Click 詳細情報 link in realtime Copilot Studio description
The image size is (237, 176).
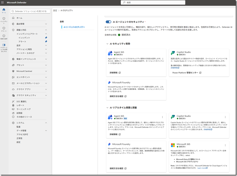pos(208,129)
